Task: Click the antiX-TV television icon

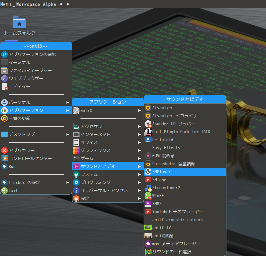Action: (148, 228)
